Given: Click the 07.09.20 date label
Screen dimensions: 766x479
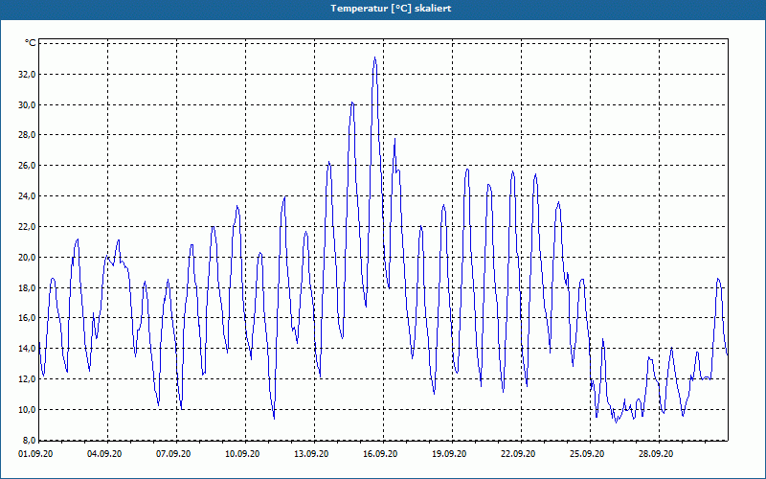Looking at the screenshot, I should pos(174,454).
